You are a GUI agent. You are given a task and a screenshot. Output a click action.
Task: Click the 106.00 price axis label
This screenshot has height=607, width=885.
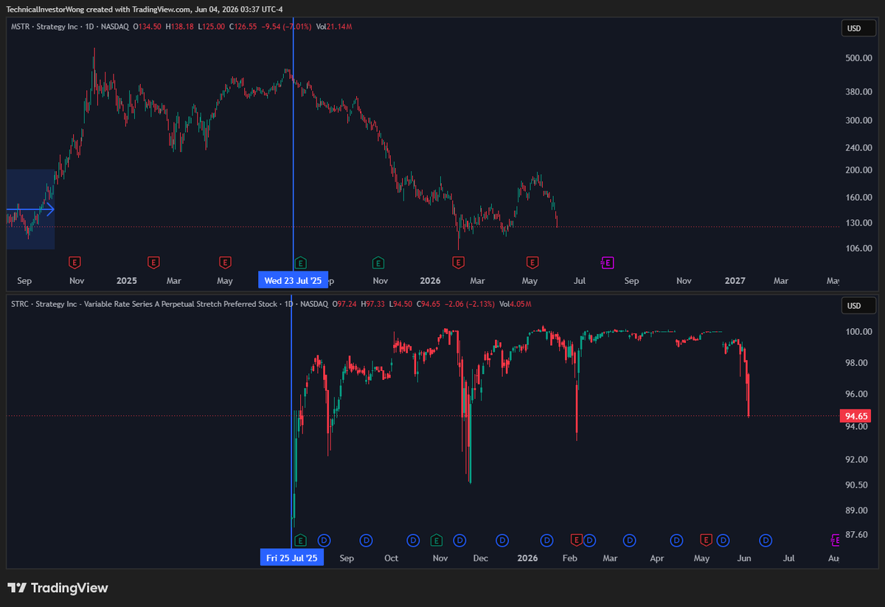(x=858, y=248)
